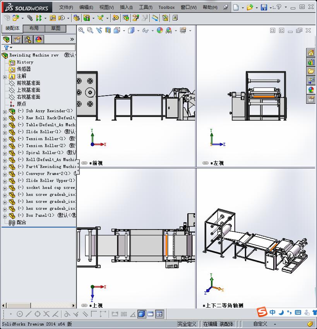Switch to the four view layout
This screenshot has height=329, width=317.
coord(159,314)
